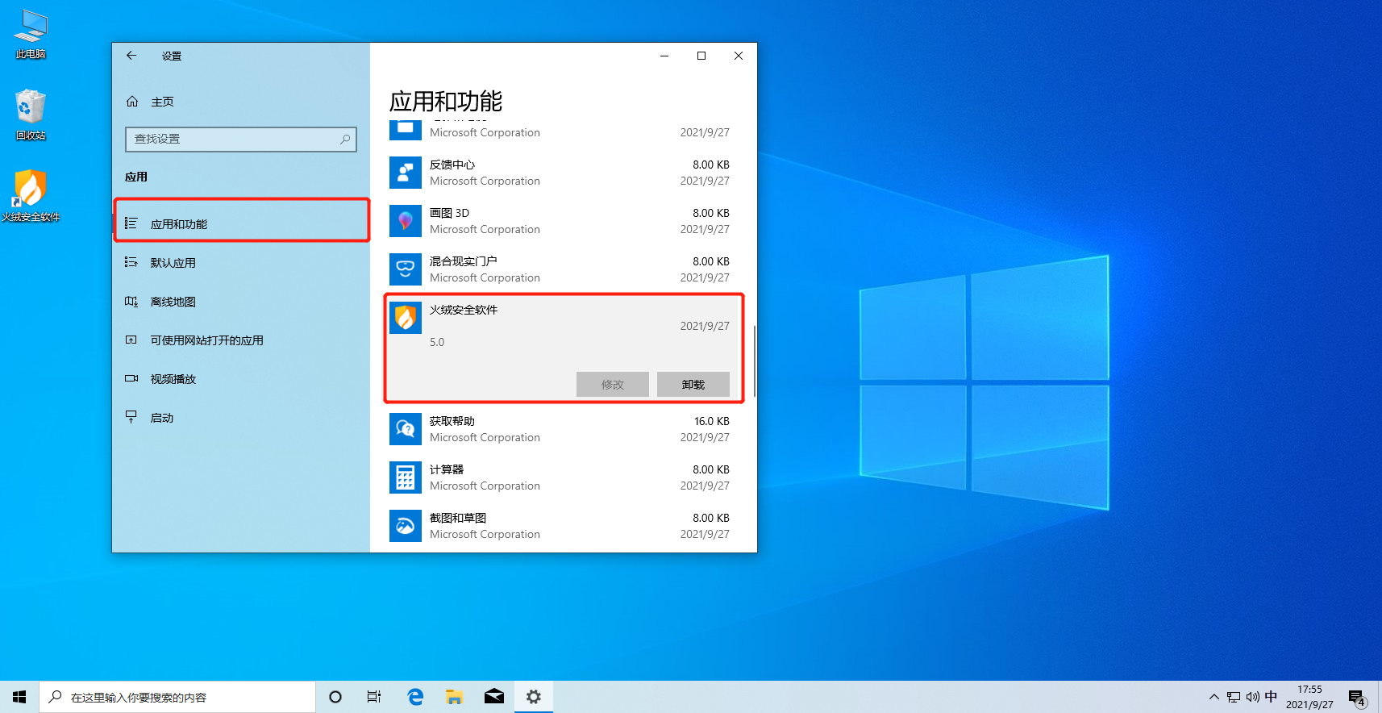Viewport: 1382px width, 713px height.
Task: Click the 查找设置 search box
Action: (241, 139)
